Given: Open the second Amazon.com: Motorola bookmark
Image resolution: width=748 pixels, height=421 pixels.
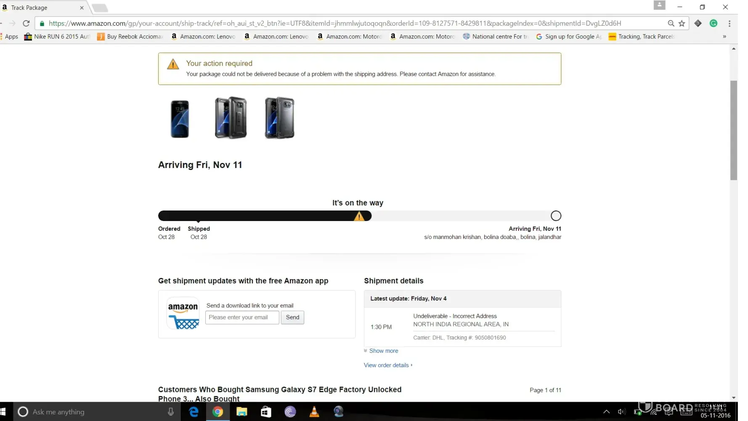Looking at the screenshot, I should point(422,37).
